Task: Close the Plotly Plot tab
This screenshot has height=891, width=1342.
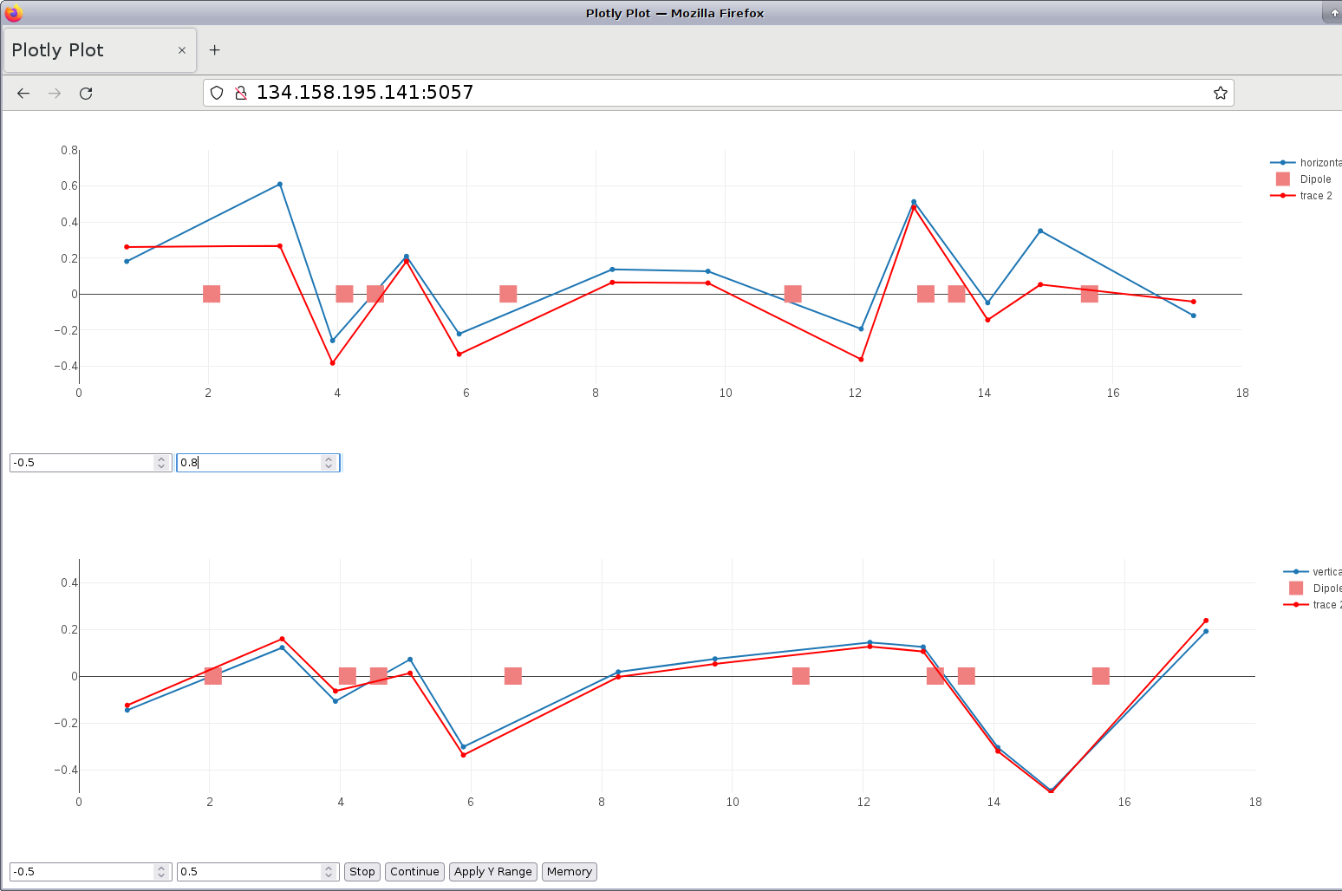Action: [182, 50]
